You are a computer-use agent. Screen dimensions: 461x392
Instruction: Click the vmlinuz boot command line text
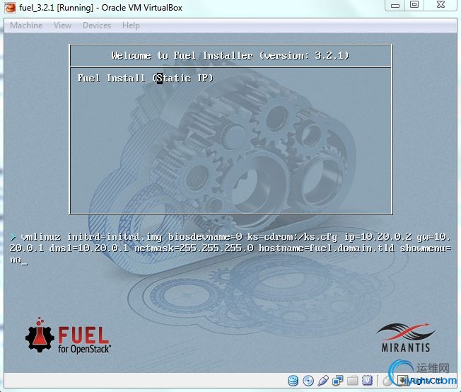coord(230,248)
